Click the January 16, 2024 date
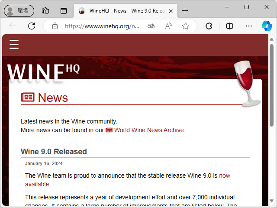 [x=44, y=163]
